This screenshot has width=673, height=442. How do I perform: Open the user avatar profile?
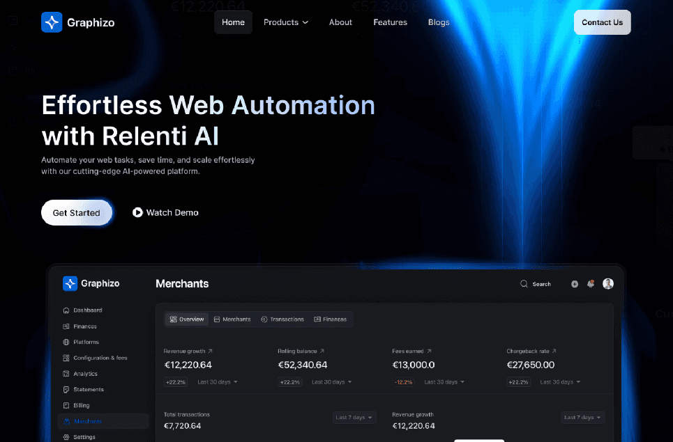pyautogui.click(x=608, y=283)
